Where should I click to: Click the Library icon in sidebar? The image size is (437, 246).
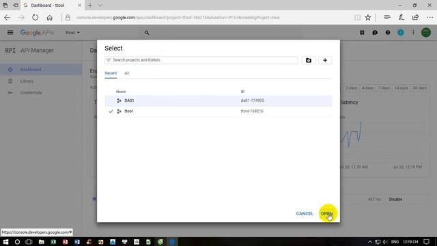point(10,81)
